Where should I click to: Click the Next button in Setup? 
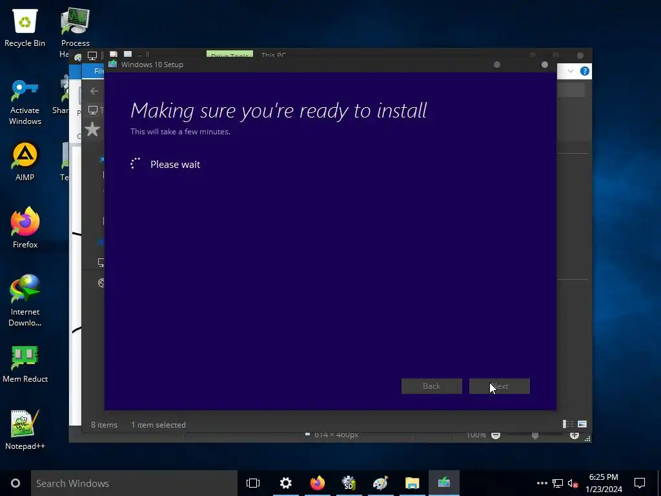click(499, 386)
